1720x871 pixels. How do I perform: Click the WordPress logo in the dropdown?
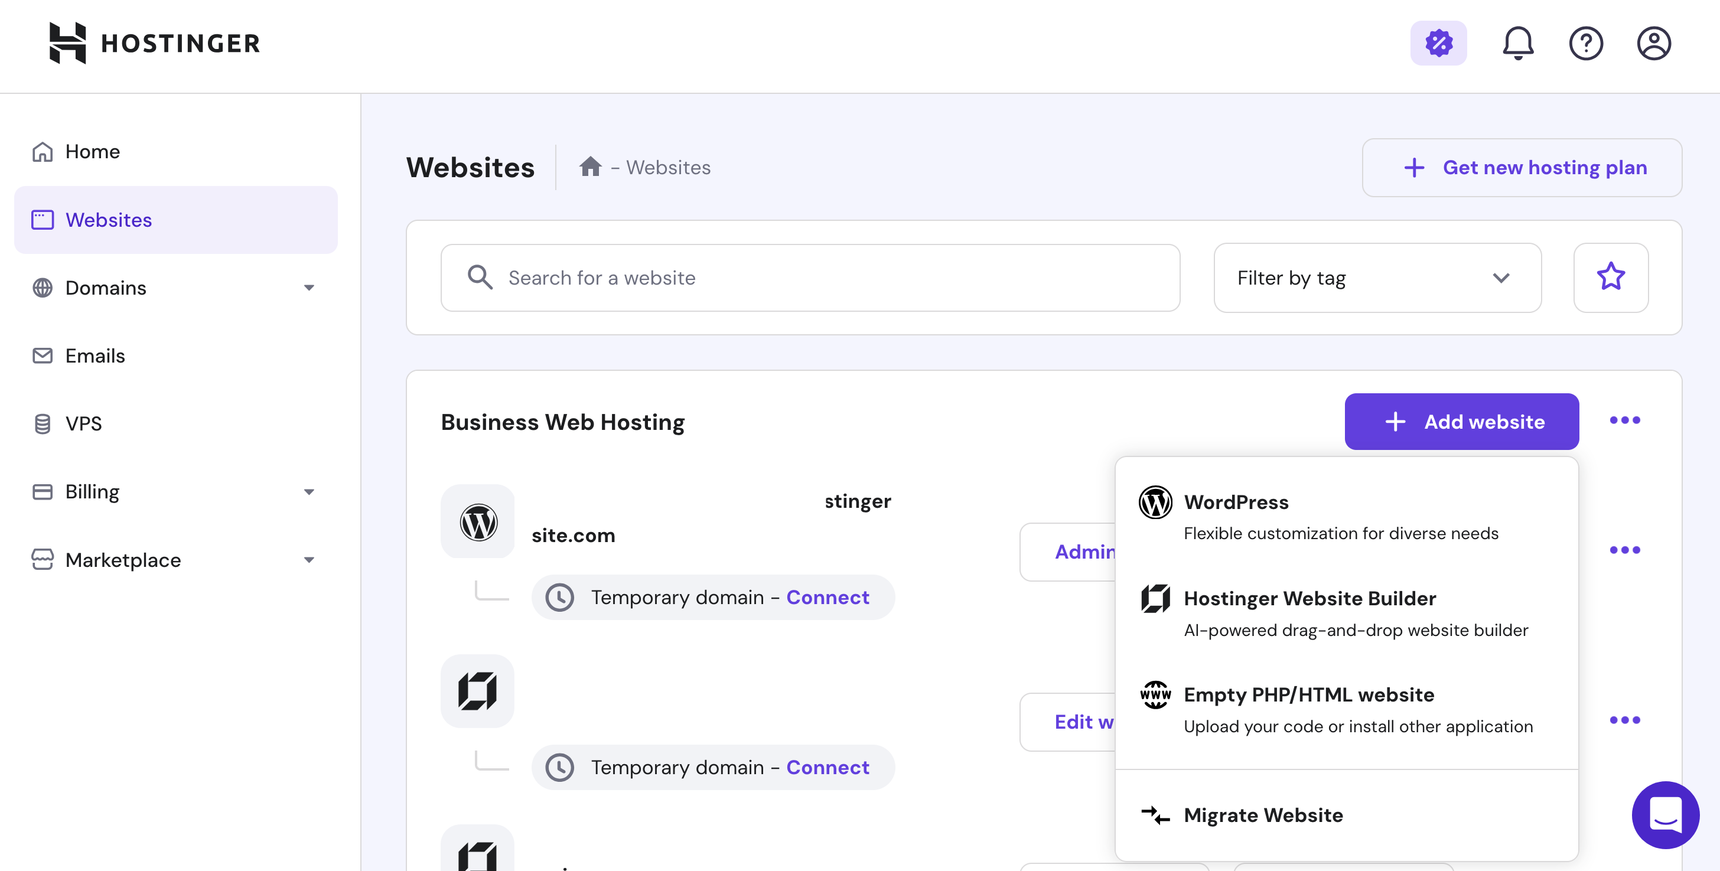(x=1155, y=502)
